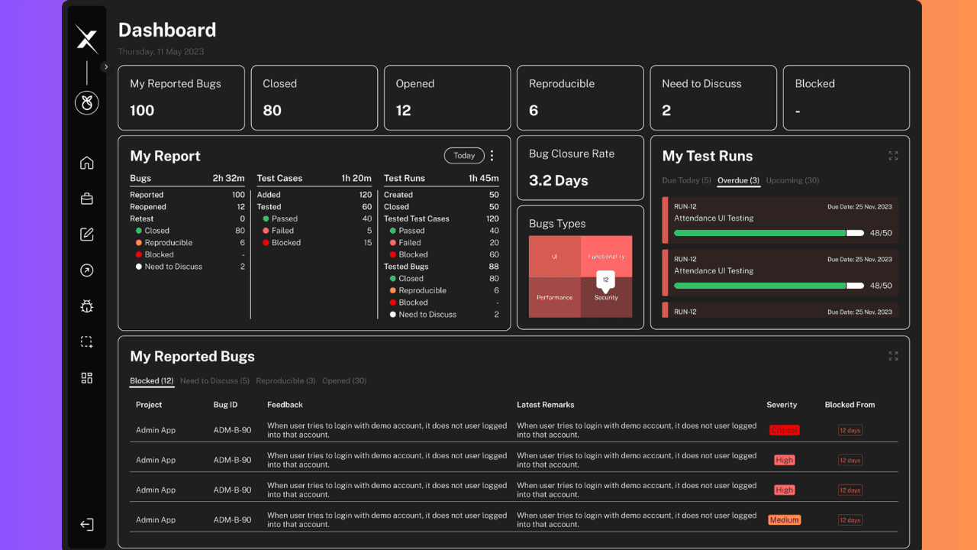Click the circled arrow sidebar icon

(x=87, y=270)
